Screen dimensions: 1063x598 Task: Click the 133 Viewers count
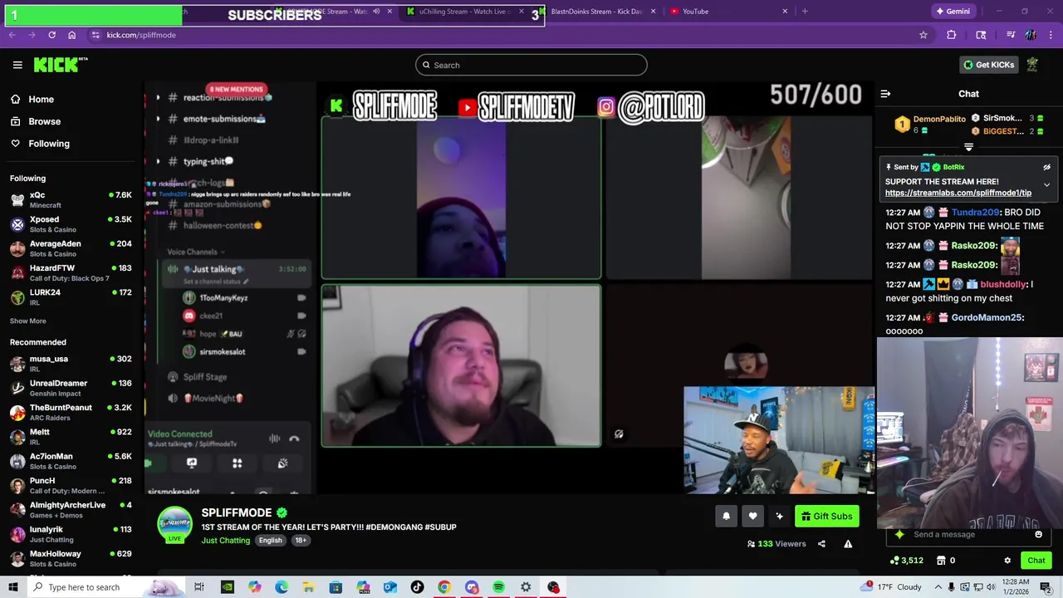(x=776, y=544)
